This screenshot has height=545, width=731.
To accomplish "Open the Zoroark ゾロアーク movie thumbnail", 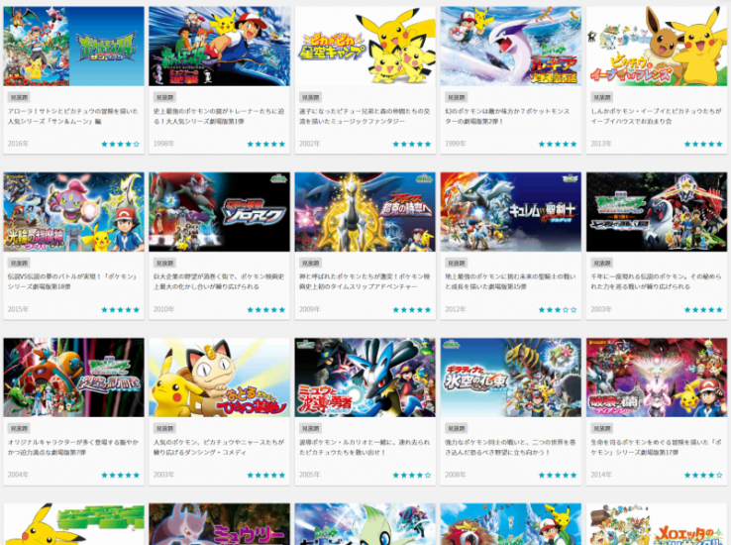I will point(219,212).
